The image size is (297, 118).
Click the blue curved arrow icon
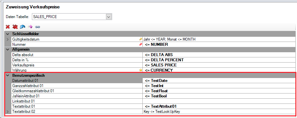pyautogui.click(x=23, y=27)
